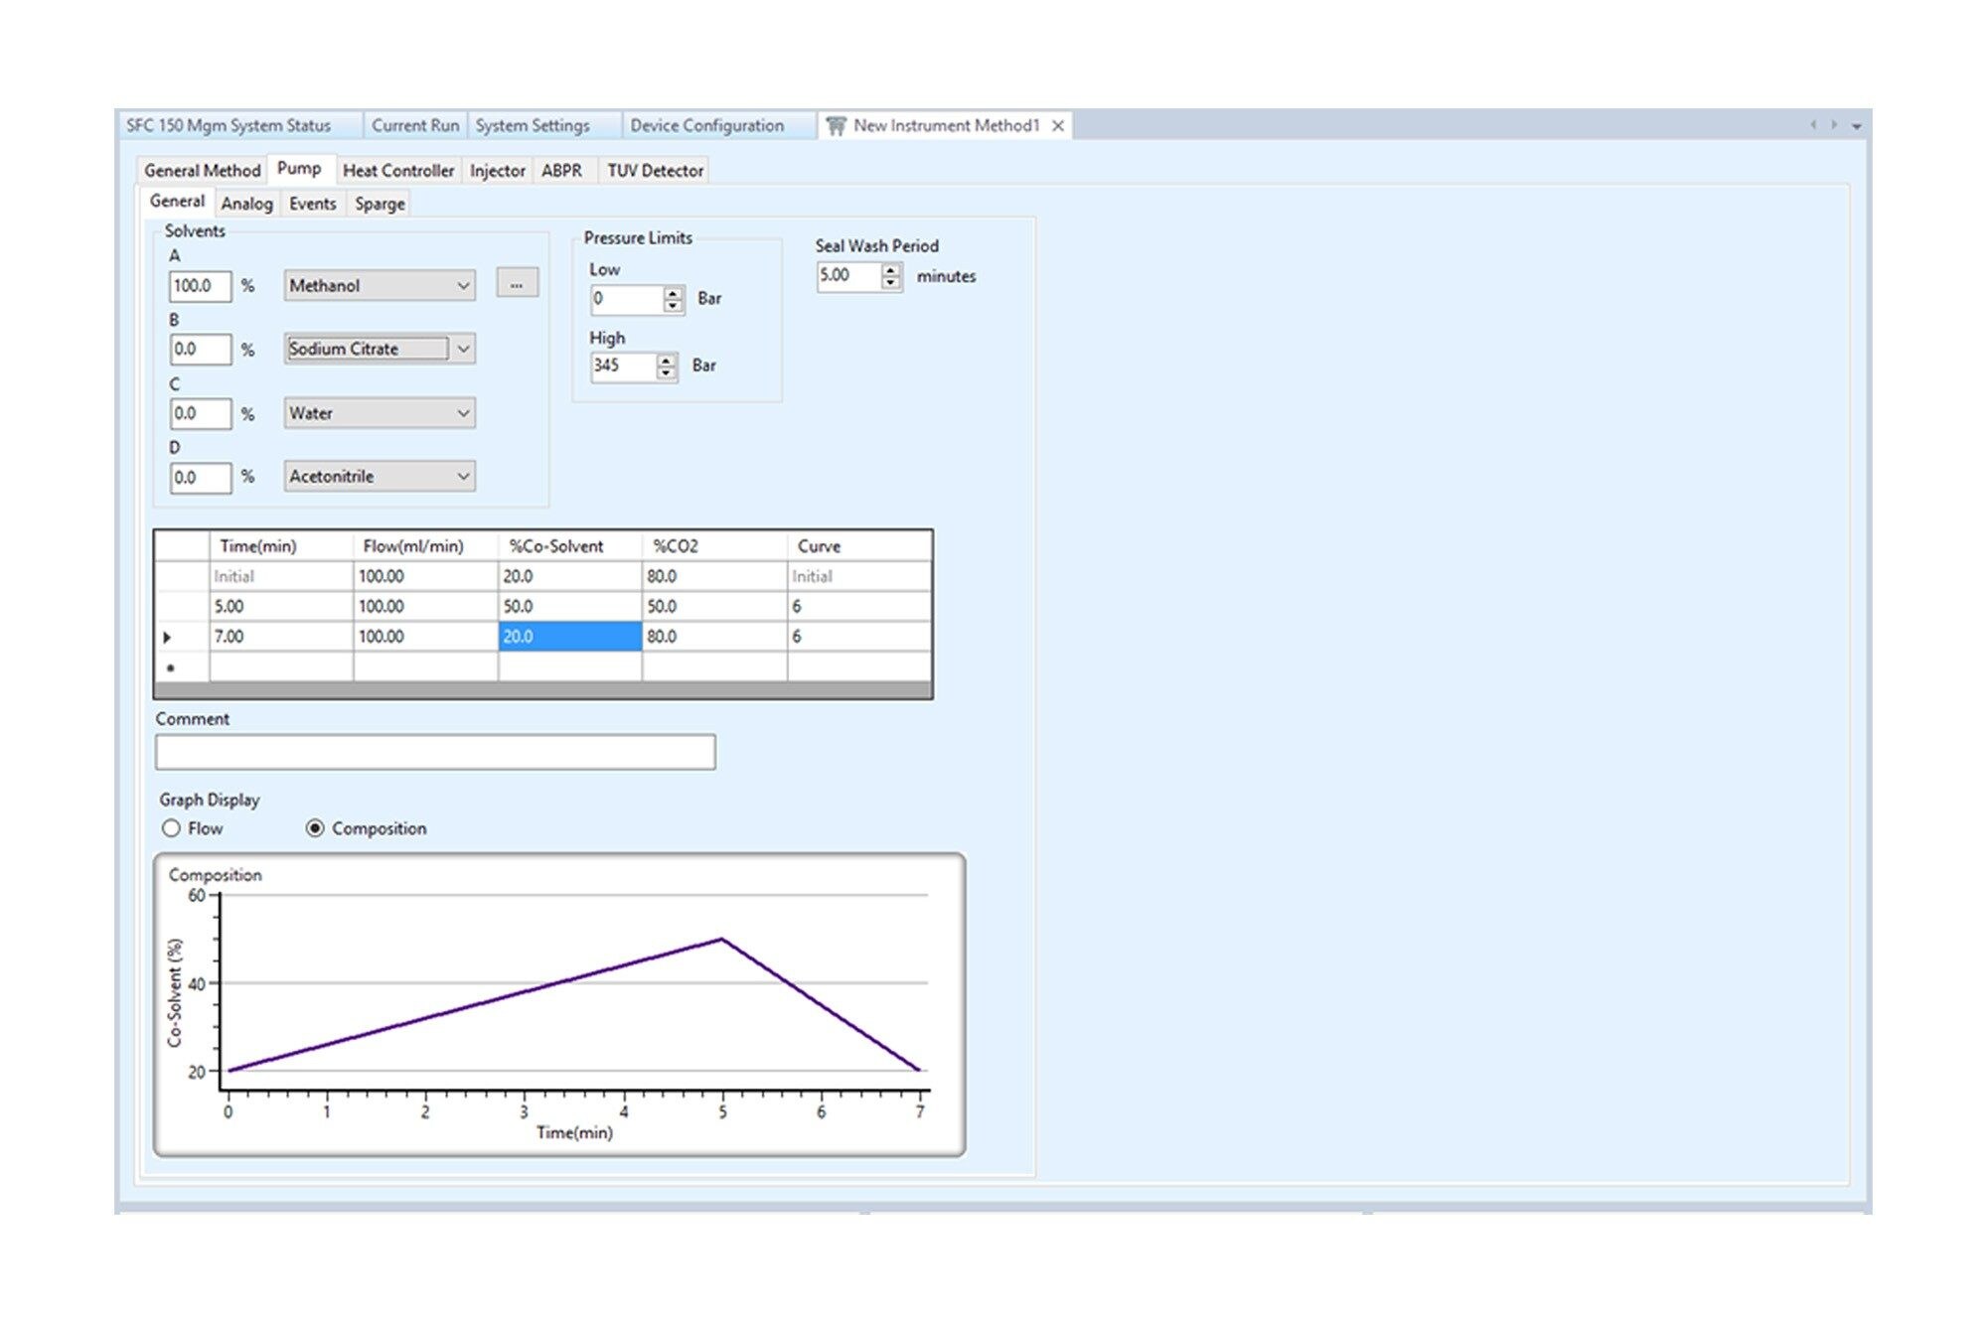The image size is (1987, 1324).
Task: Decrease the Low pressure limit
Action: point(674,306)
